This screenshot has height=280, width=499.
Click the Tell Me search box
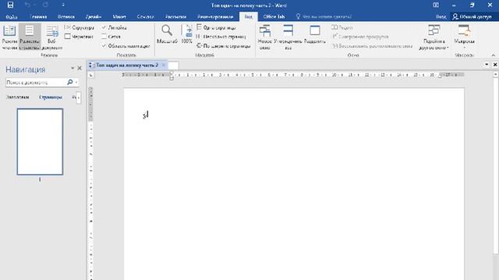coord(324,16)
